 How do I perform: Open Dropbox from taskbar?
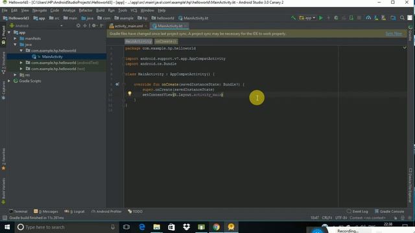coord(186,227)
